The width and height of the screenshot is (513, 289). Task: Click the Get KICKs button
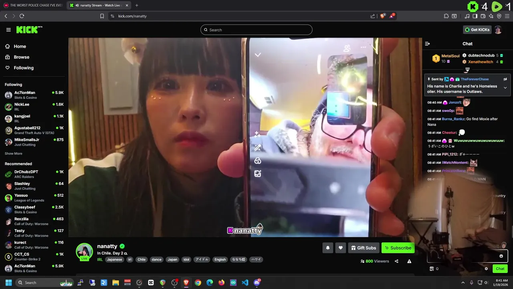click(477, 30)
